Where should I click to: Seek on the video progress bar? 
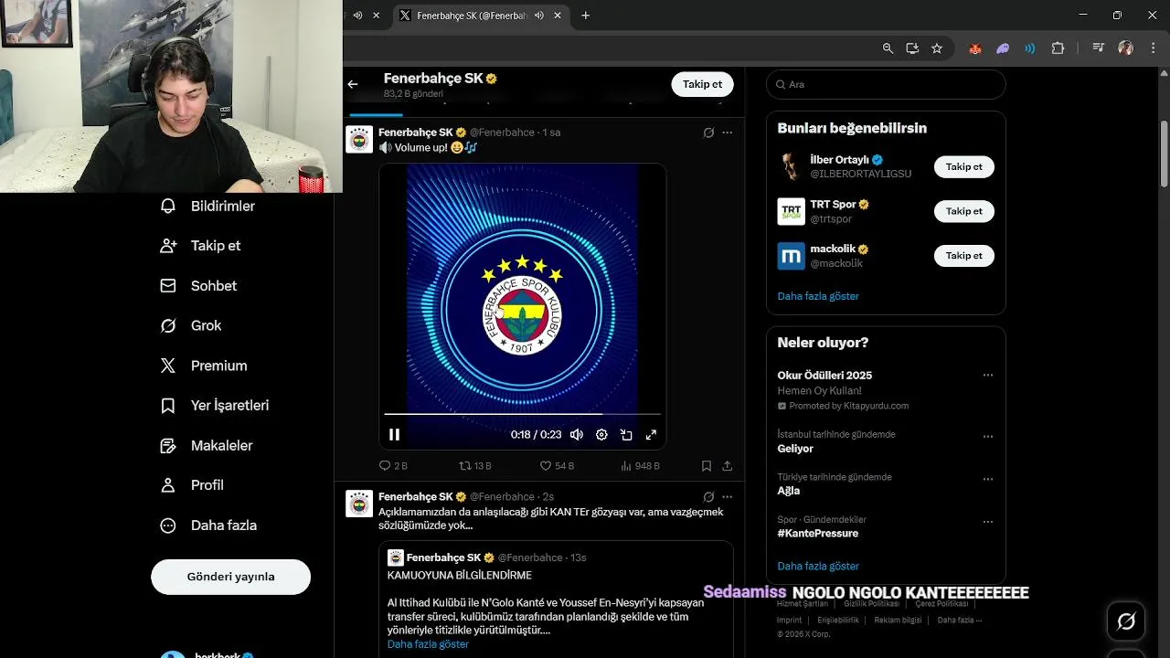coord(522,415)
